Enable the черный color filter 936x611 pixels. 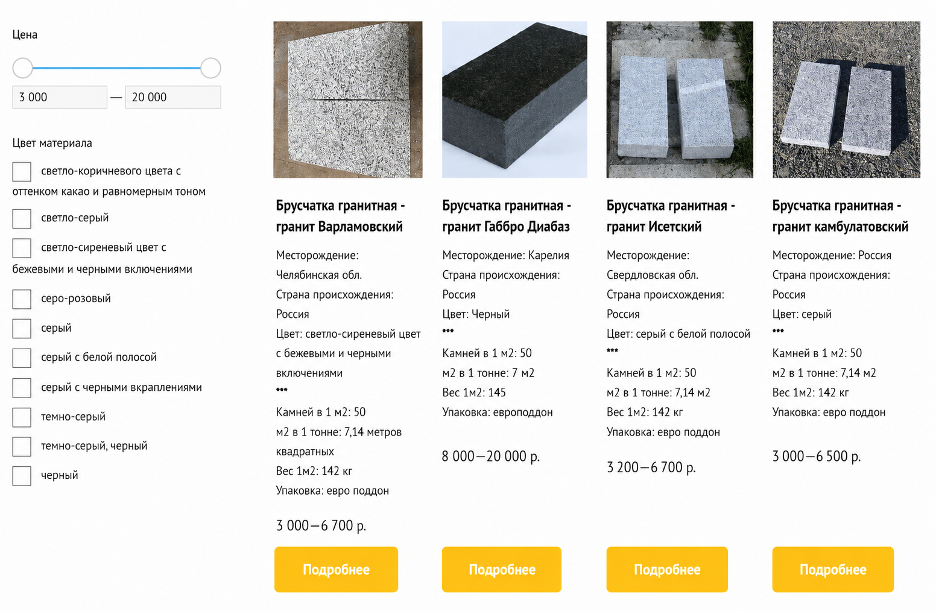[22, 476]
